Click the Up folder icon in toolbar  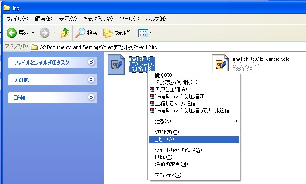tap(65, 33)
